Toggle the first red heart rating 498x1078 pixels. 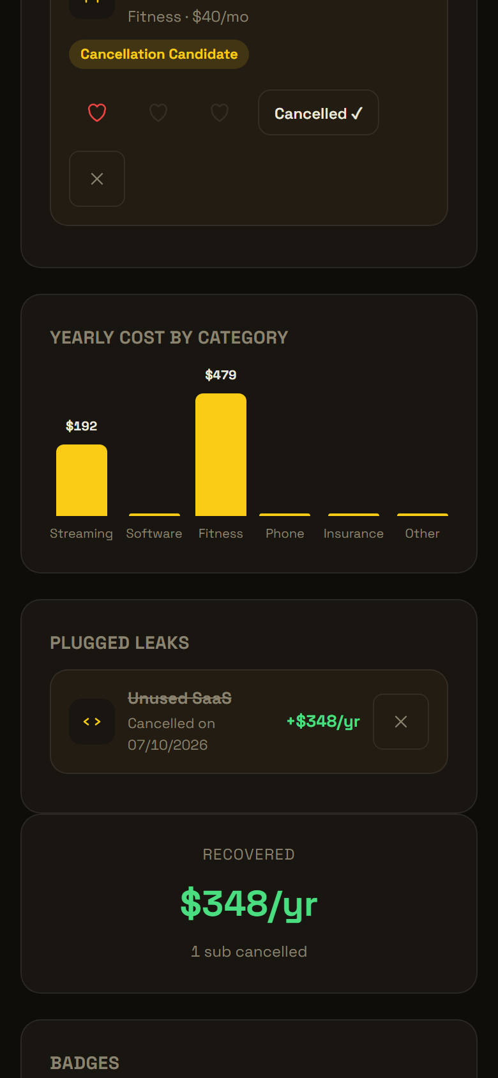point(97,112)
